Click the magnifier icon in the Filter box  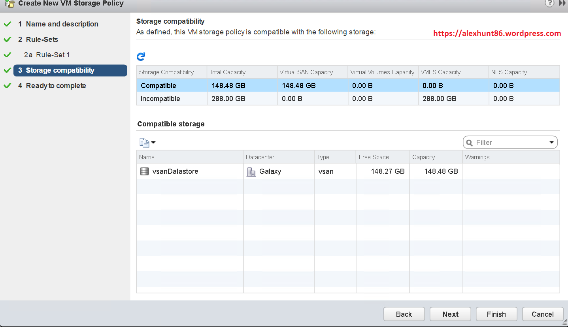469,142
